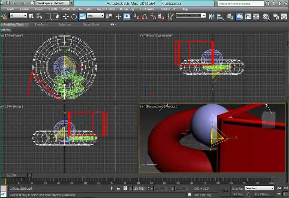This screenshot has width=289, height=198.
Task: Choose the Rectangular Selection Region tool
Action: click(x=48, y=16)
